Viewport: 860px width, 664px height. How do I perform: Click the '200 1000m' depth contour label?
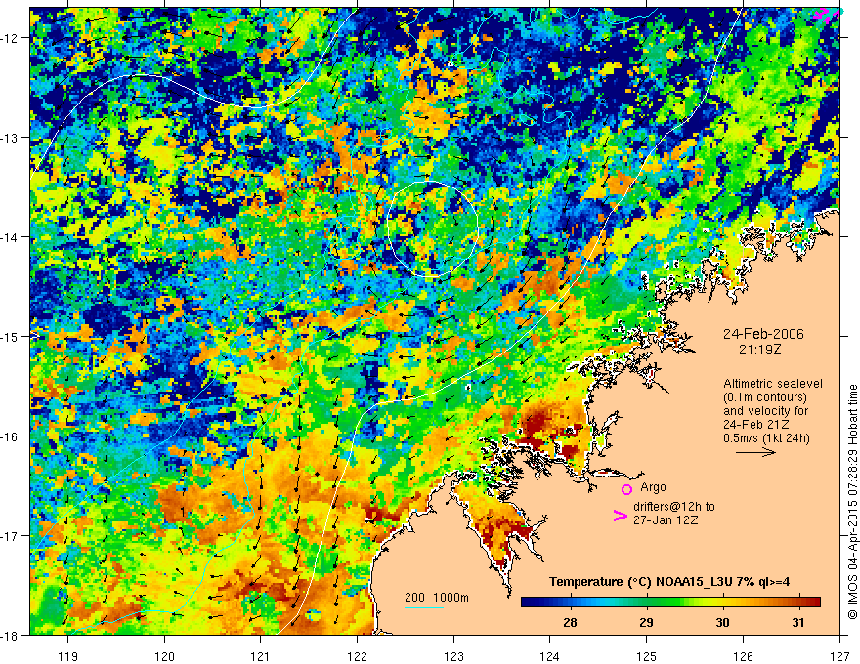(437, 598)
